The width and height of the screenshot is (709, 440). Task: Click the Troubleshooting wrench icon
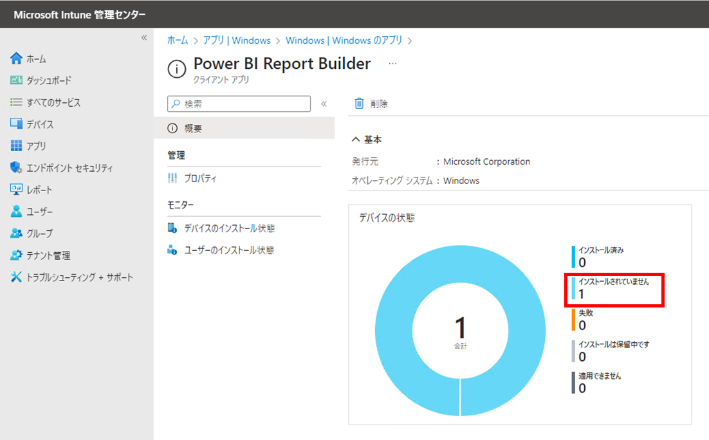(16, 277)
